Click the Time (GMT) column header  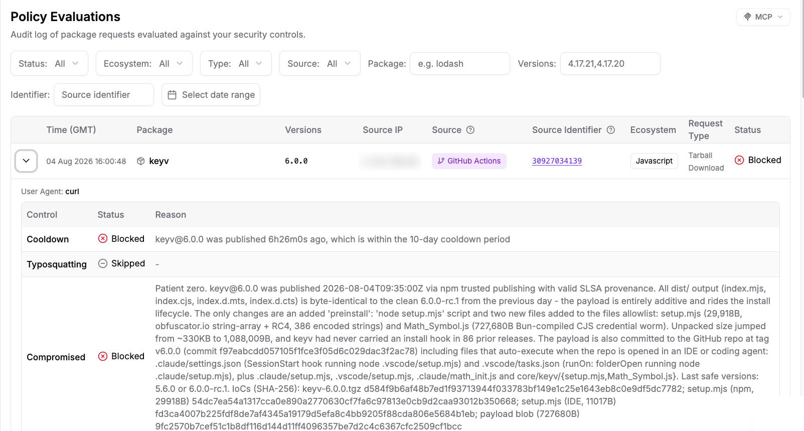pyautogui.click(x=71, y=130)
